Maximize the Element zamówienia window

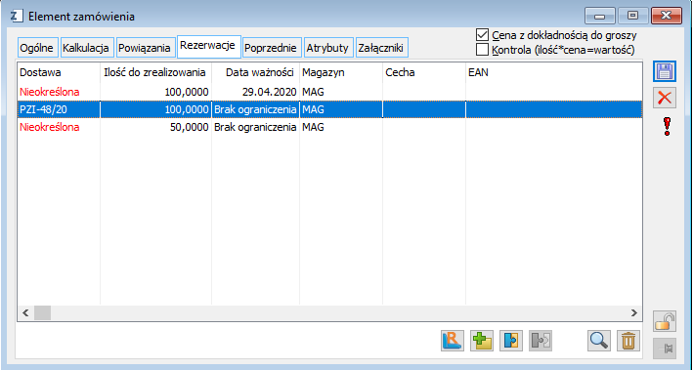pos(633,16)
